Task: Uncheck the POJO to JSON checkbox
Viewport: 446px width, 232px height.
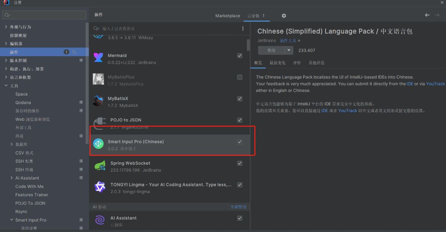Action: click(240, 120)
